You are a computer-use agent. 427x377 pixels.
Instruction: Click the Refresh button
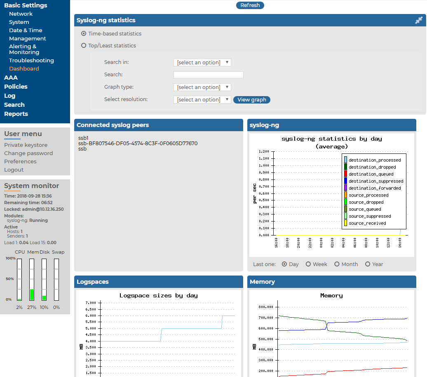[x=250, y=5]
